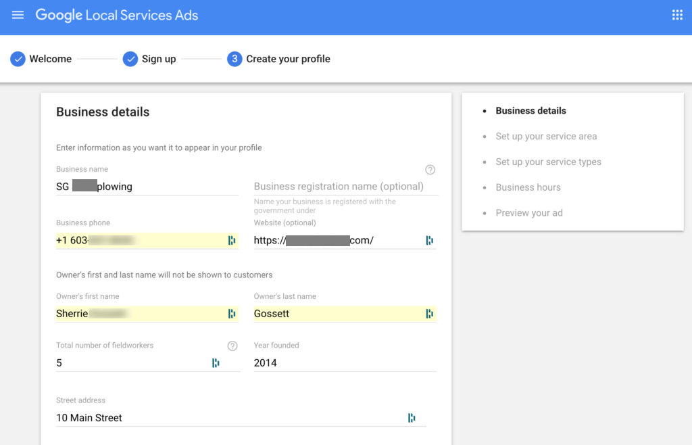692x445 pixels.
Task: Click autofill icon in fieldworkers field
Action: pos(216,363)
